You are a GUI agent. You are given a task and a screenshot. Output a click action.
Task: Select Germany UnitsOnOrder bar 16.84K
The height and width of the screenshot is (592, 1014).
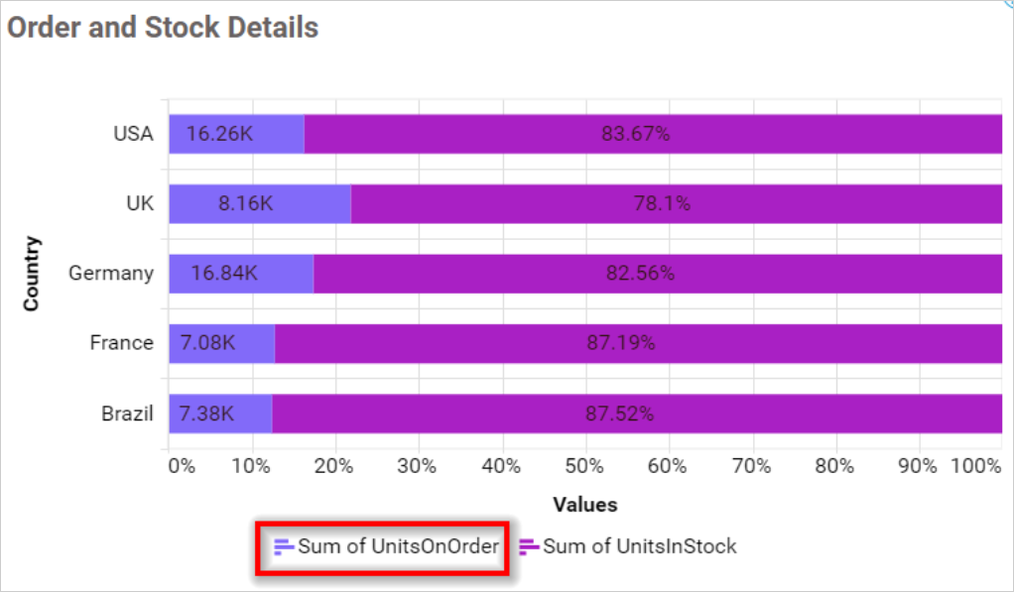pos(241,273)
